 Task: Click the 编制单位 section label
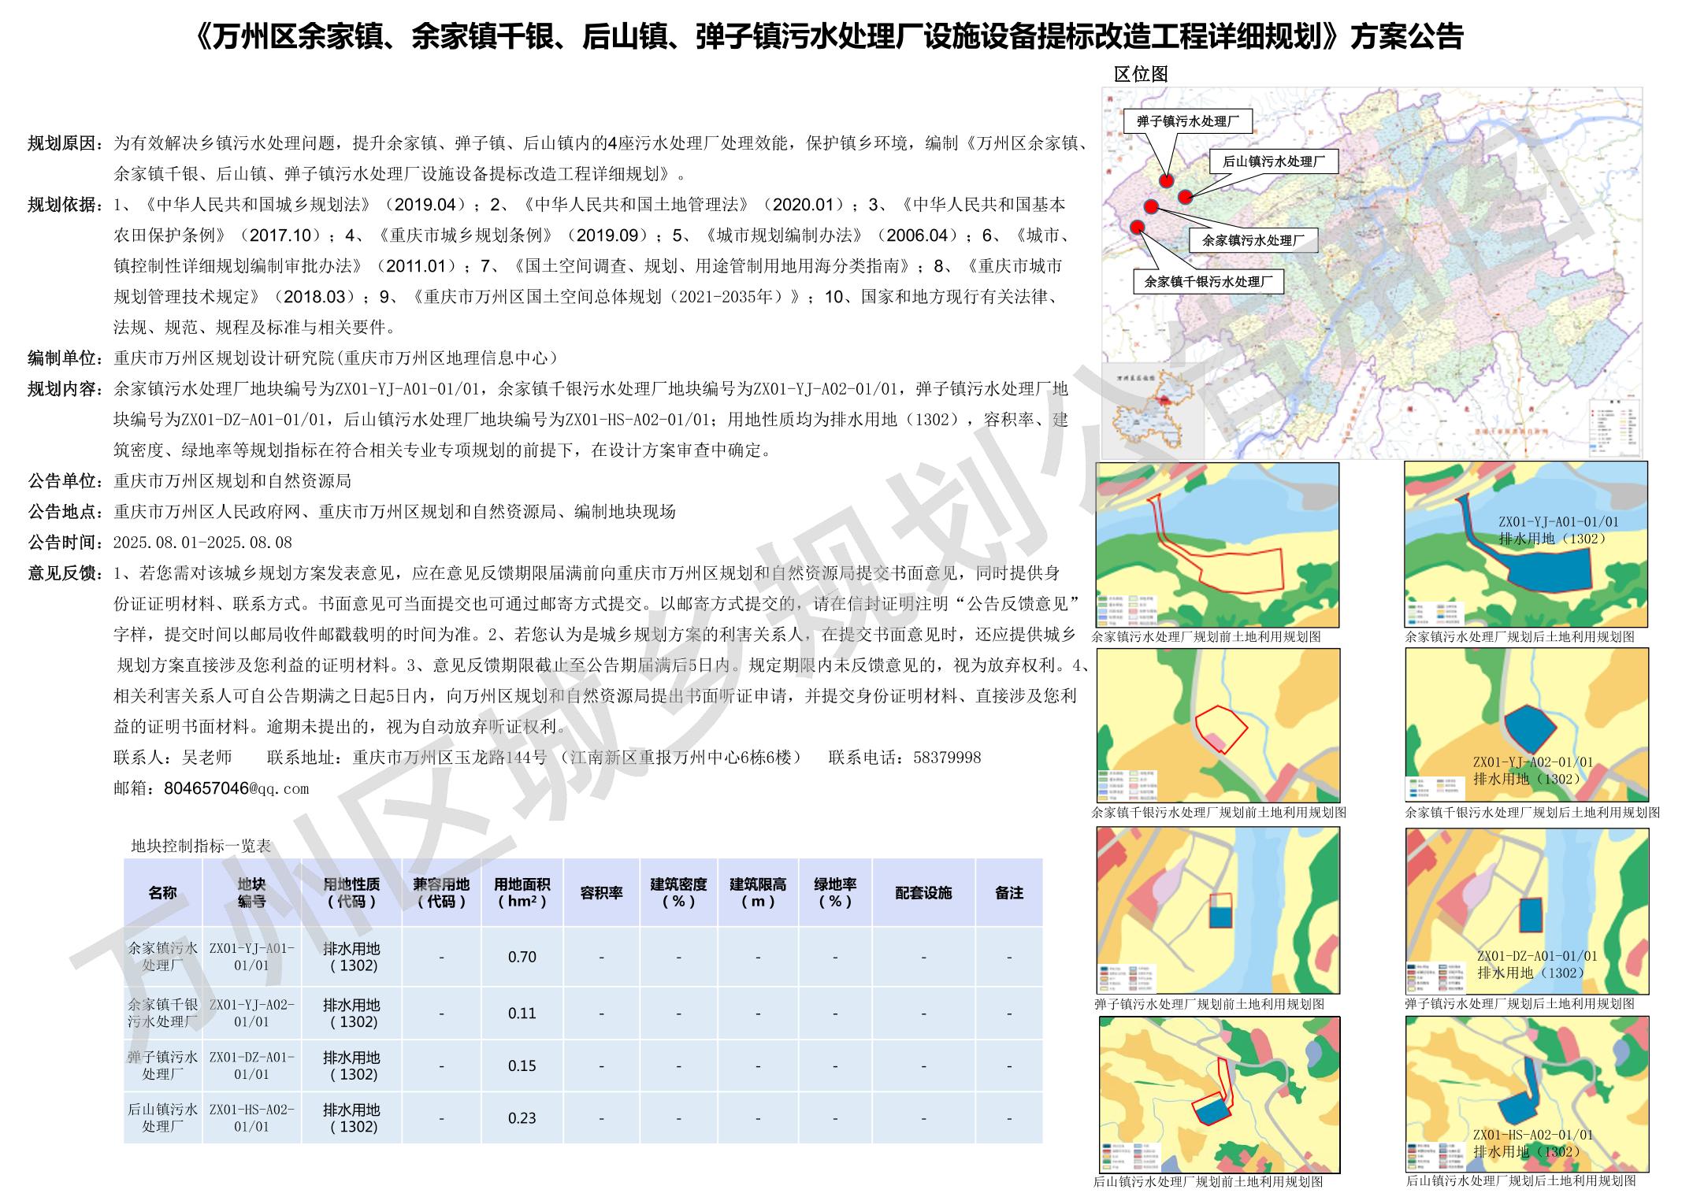tap(66, 358)
